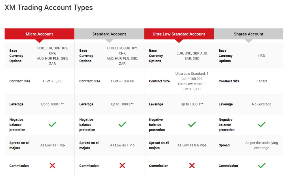Screen dimensions: 289x176
Task: Click Ultra Low 'Negative balance protection' label
Action: click(x=157, y=125)
